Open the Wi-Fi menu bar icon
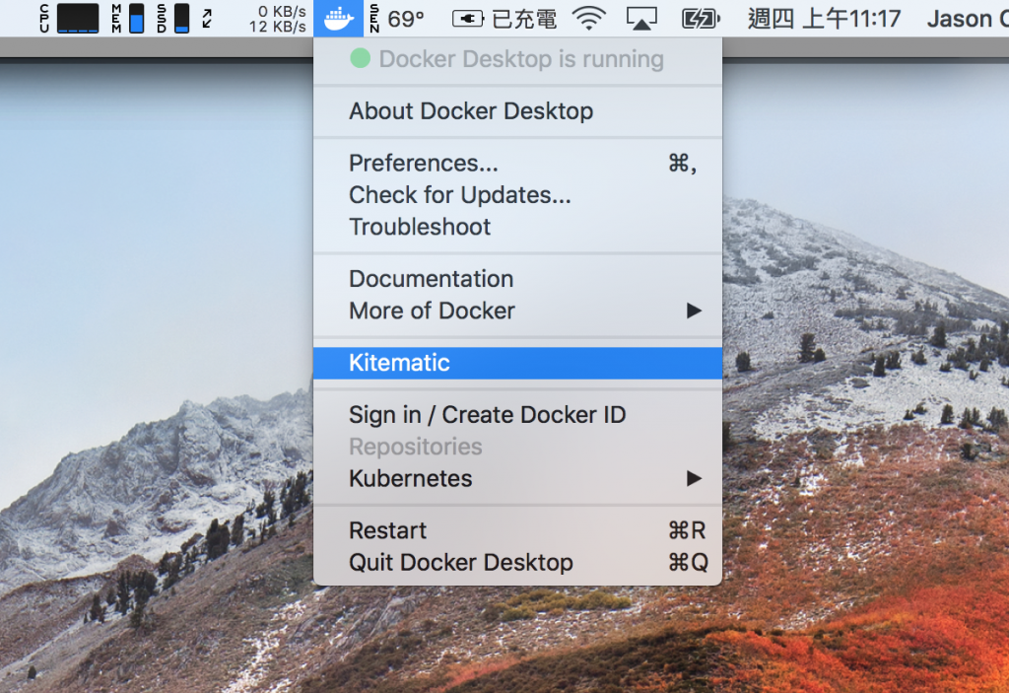This screenshot has width=1009, height=693. click(x=589, y=19)
